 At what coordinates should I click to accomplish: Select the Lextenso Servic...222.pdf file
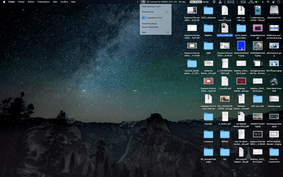[x=208, y=63]
